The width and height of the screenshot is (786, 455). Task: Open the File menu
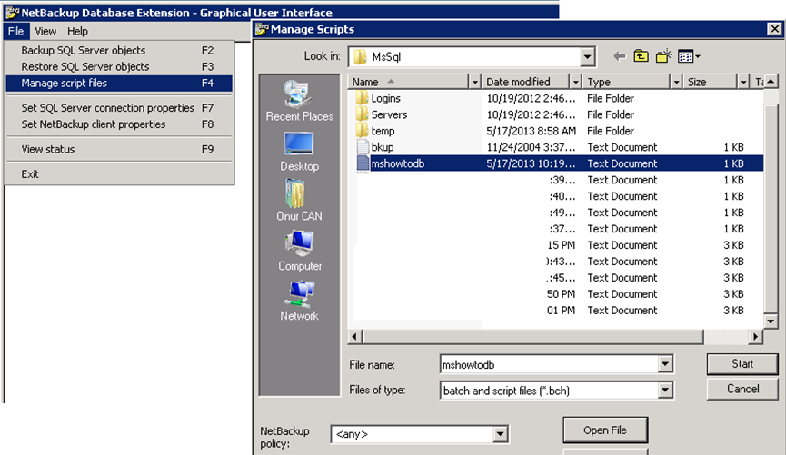pos(16,31)
